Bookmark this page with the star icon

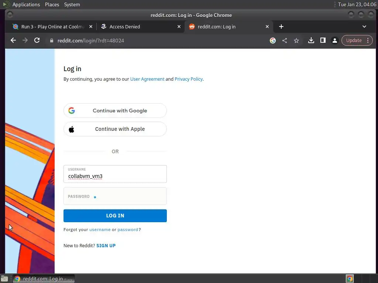(x=296, y=41)
